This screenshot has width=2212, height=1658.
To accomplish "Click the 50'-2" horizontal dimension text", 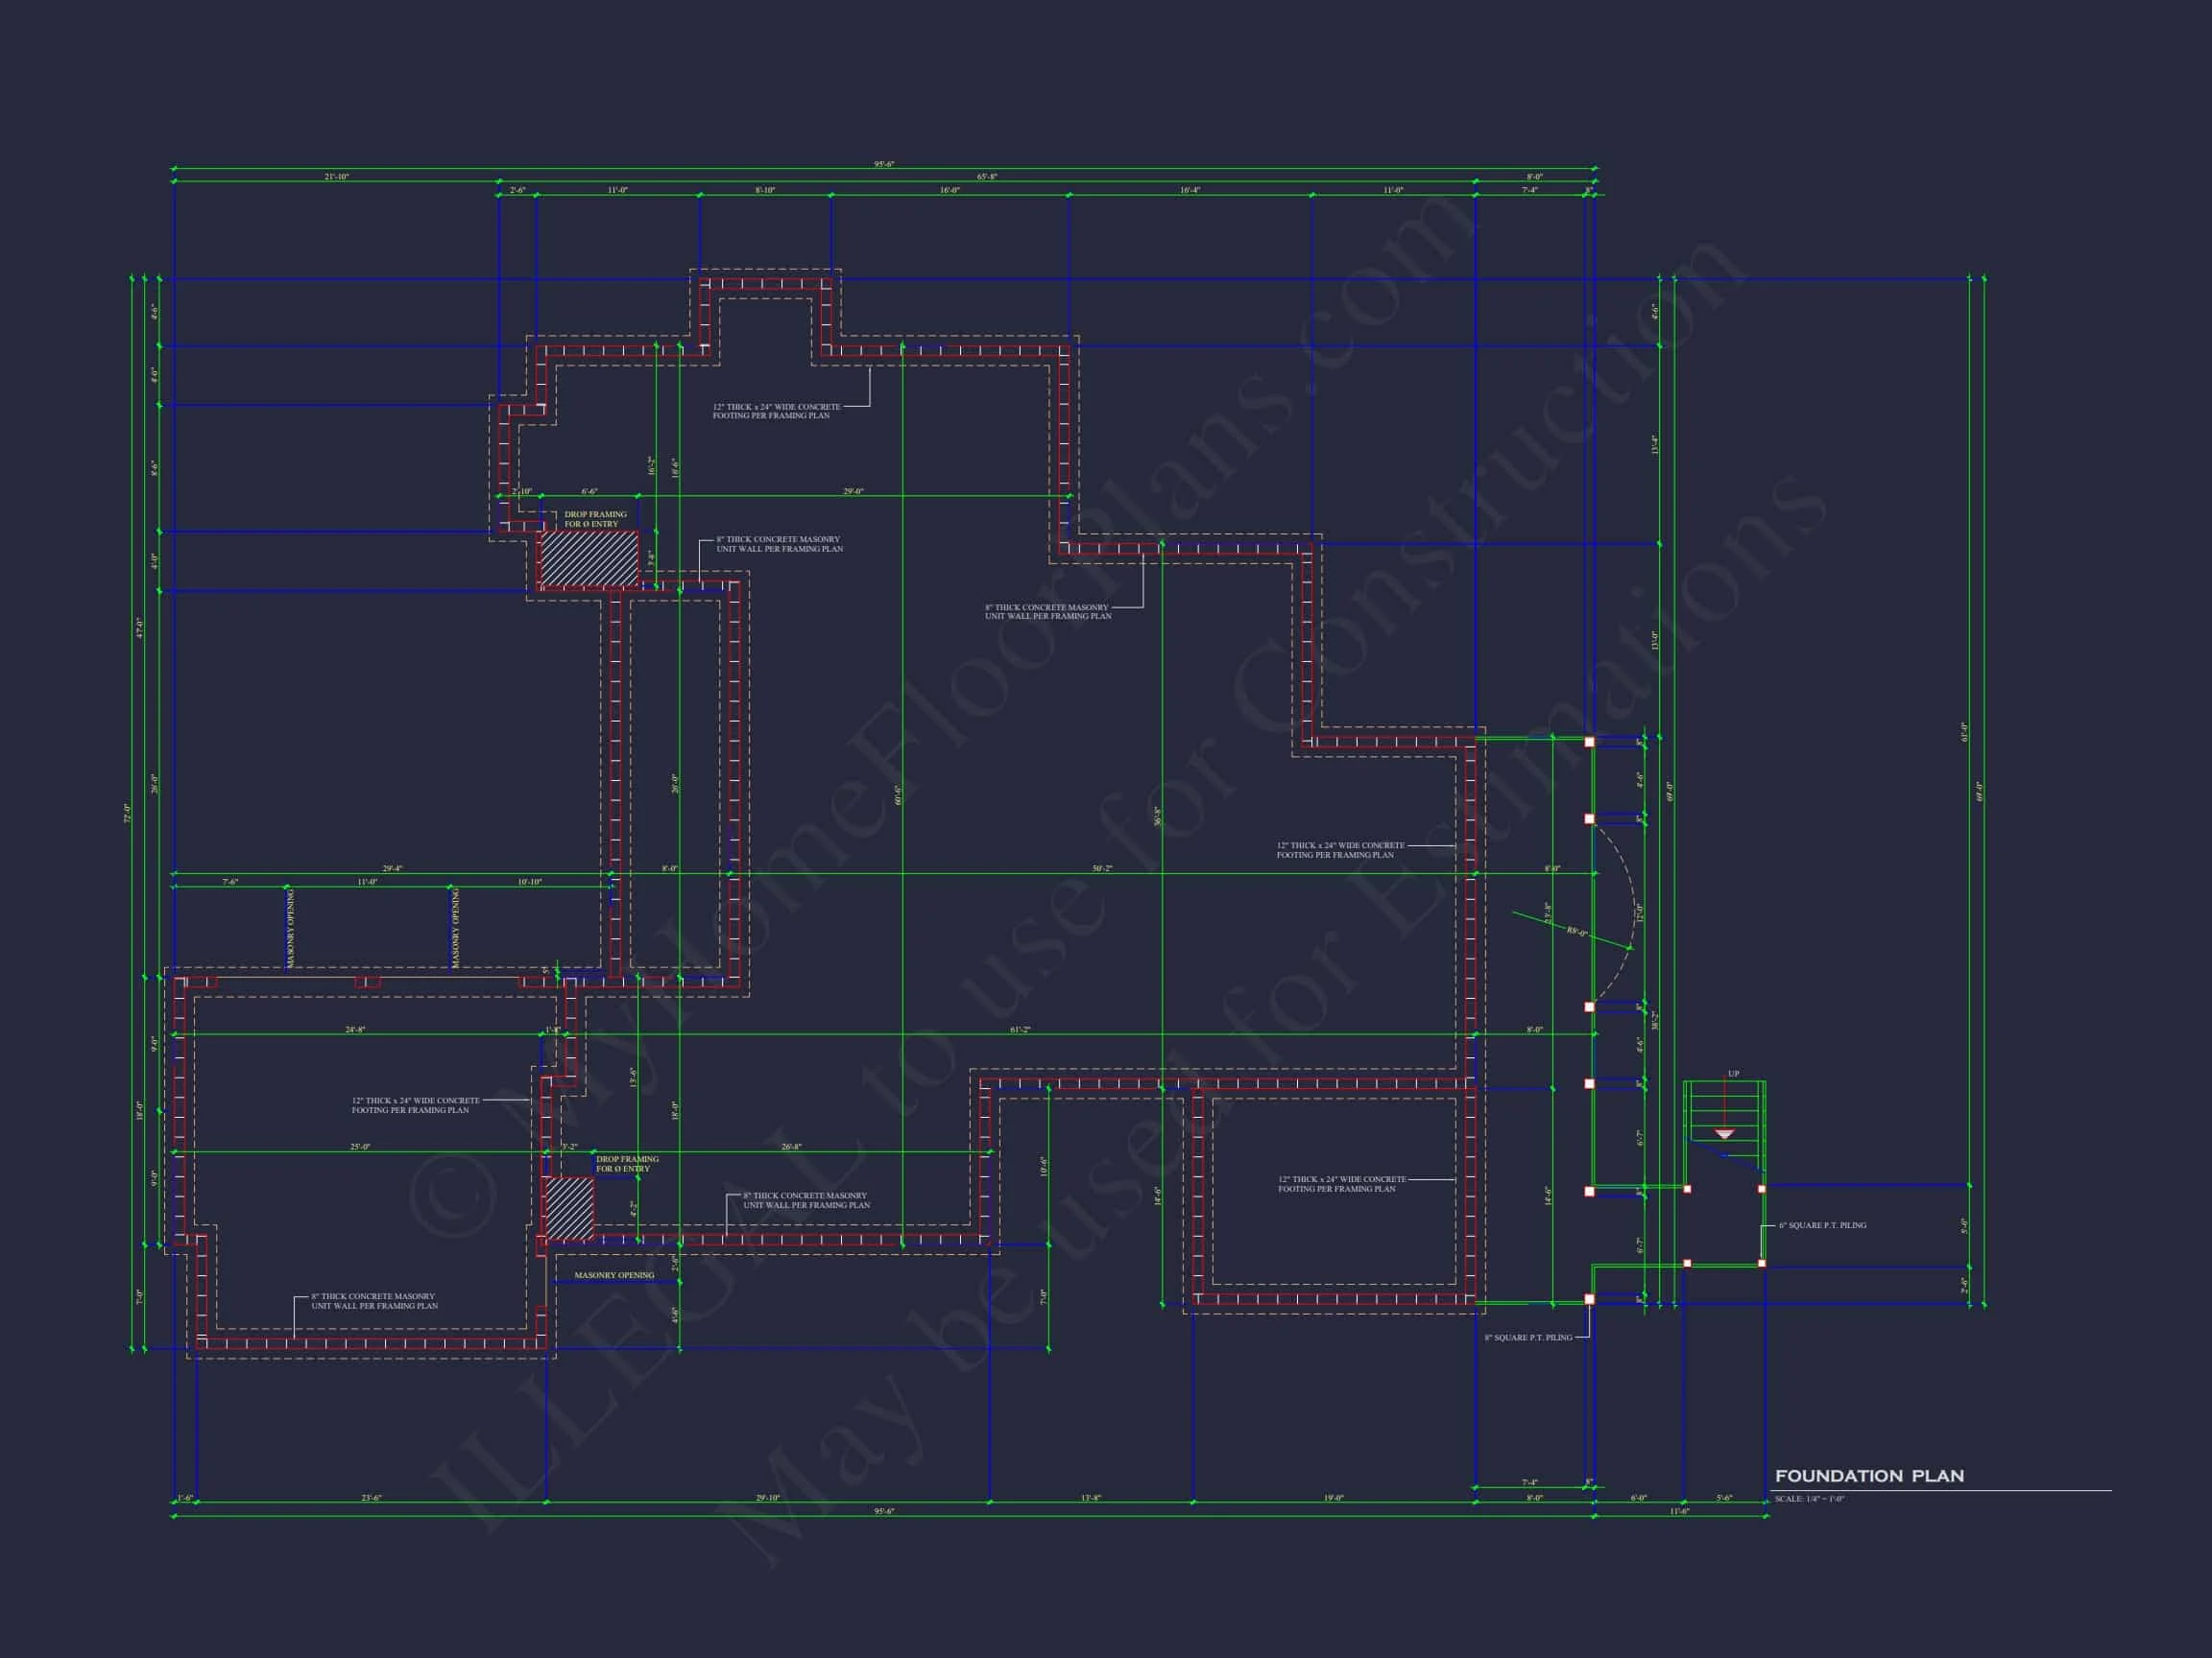I will tap(1101, 868).
